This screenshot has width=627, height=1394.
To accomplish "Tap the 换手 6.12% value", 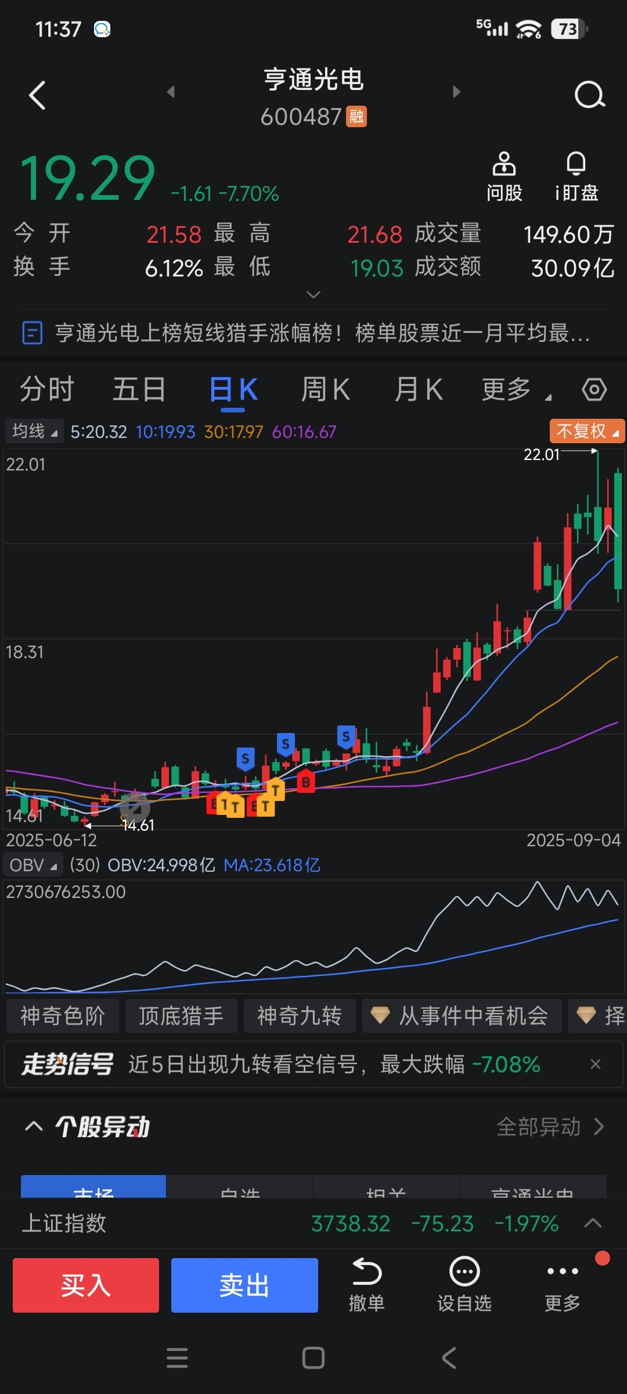I will pyautogui.click(x=174, y=268).
